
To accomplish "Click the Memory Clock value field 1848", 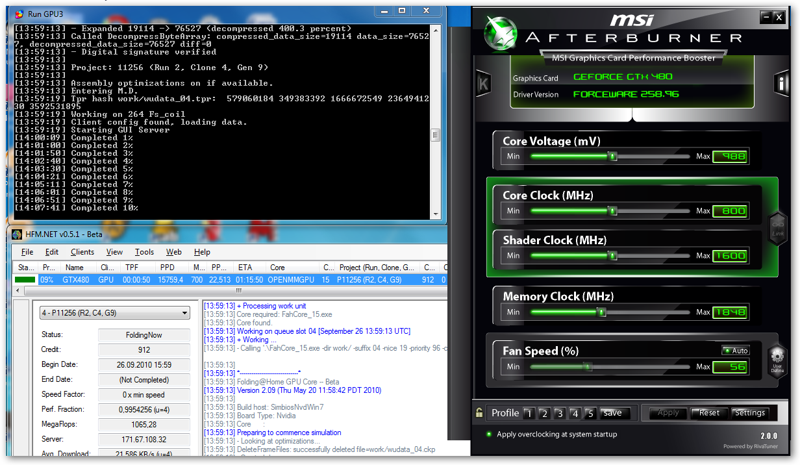I will [x=730, y=312].
